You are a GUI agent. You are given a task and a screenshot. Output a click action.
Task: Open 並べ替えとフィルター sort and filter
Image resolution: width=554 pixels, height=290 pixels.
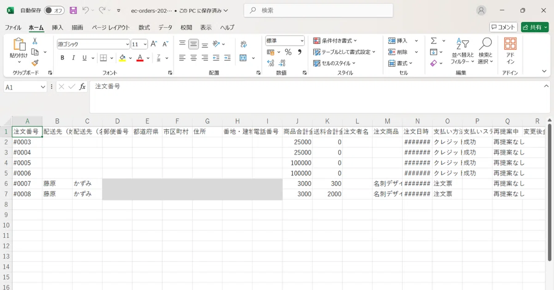tap(463, 51)
